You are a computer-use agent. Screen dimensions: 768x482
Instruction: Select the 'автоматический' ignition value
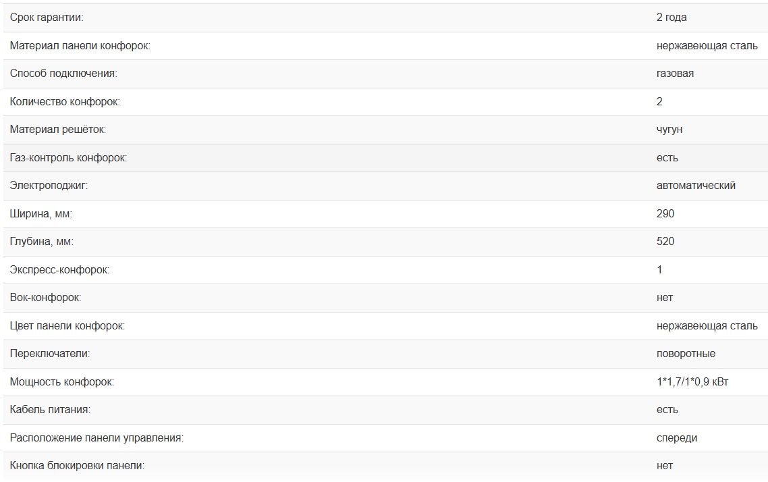tap(696, 186)
